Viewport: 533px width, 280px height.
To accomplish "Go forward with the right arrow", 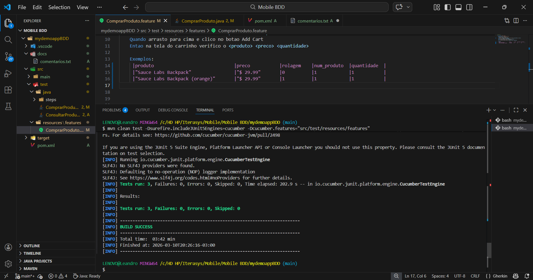I will [x=136, y=7].
